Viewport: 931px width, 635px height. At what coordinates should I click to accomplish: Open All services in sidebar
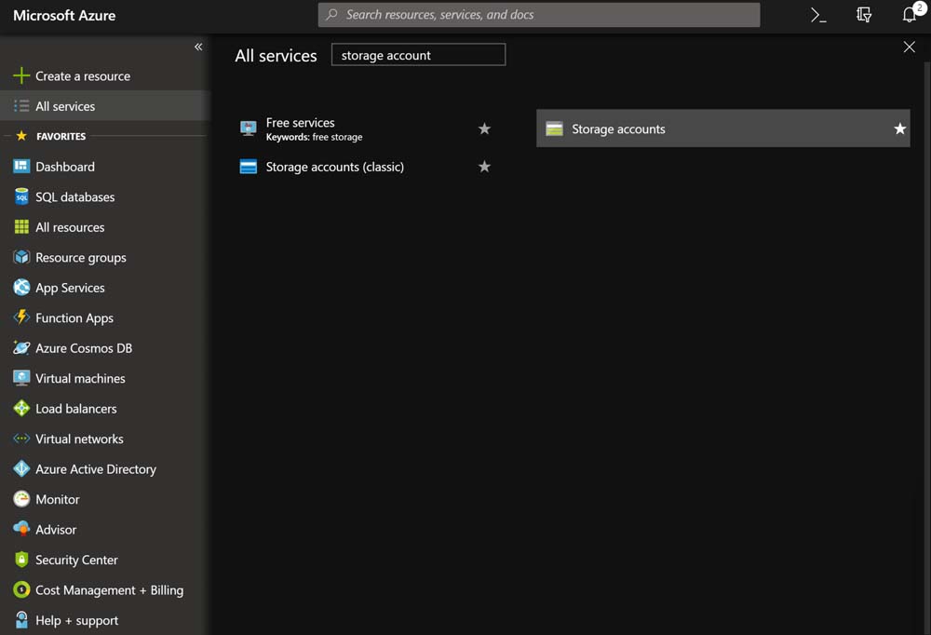pos(65,106)
